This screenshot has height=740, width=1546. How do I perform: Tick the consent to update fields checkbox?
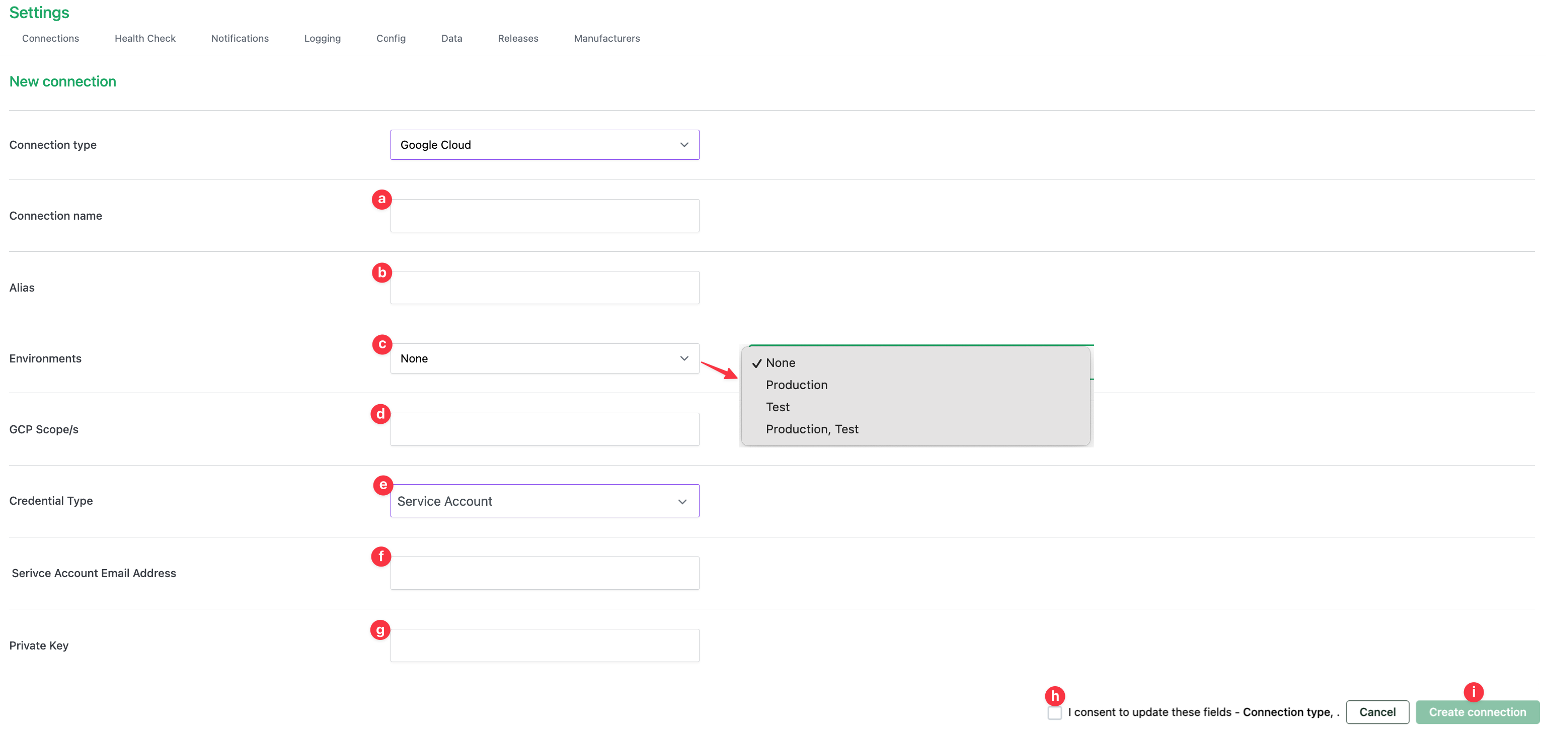coord(1054,712)
